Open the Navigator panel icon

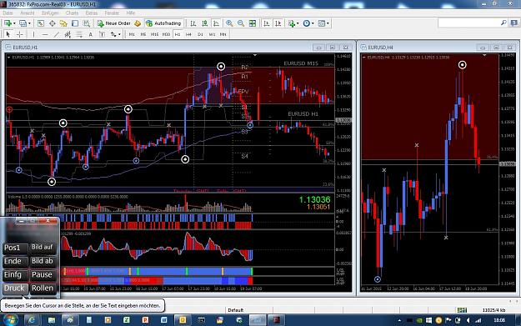(x=63, y=23)
